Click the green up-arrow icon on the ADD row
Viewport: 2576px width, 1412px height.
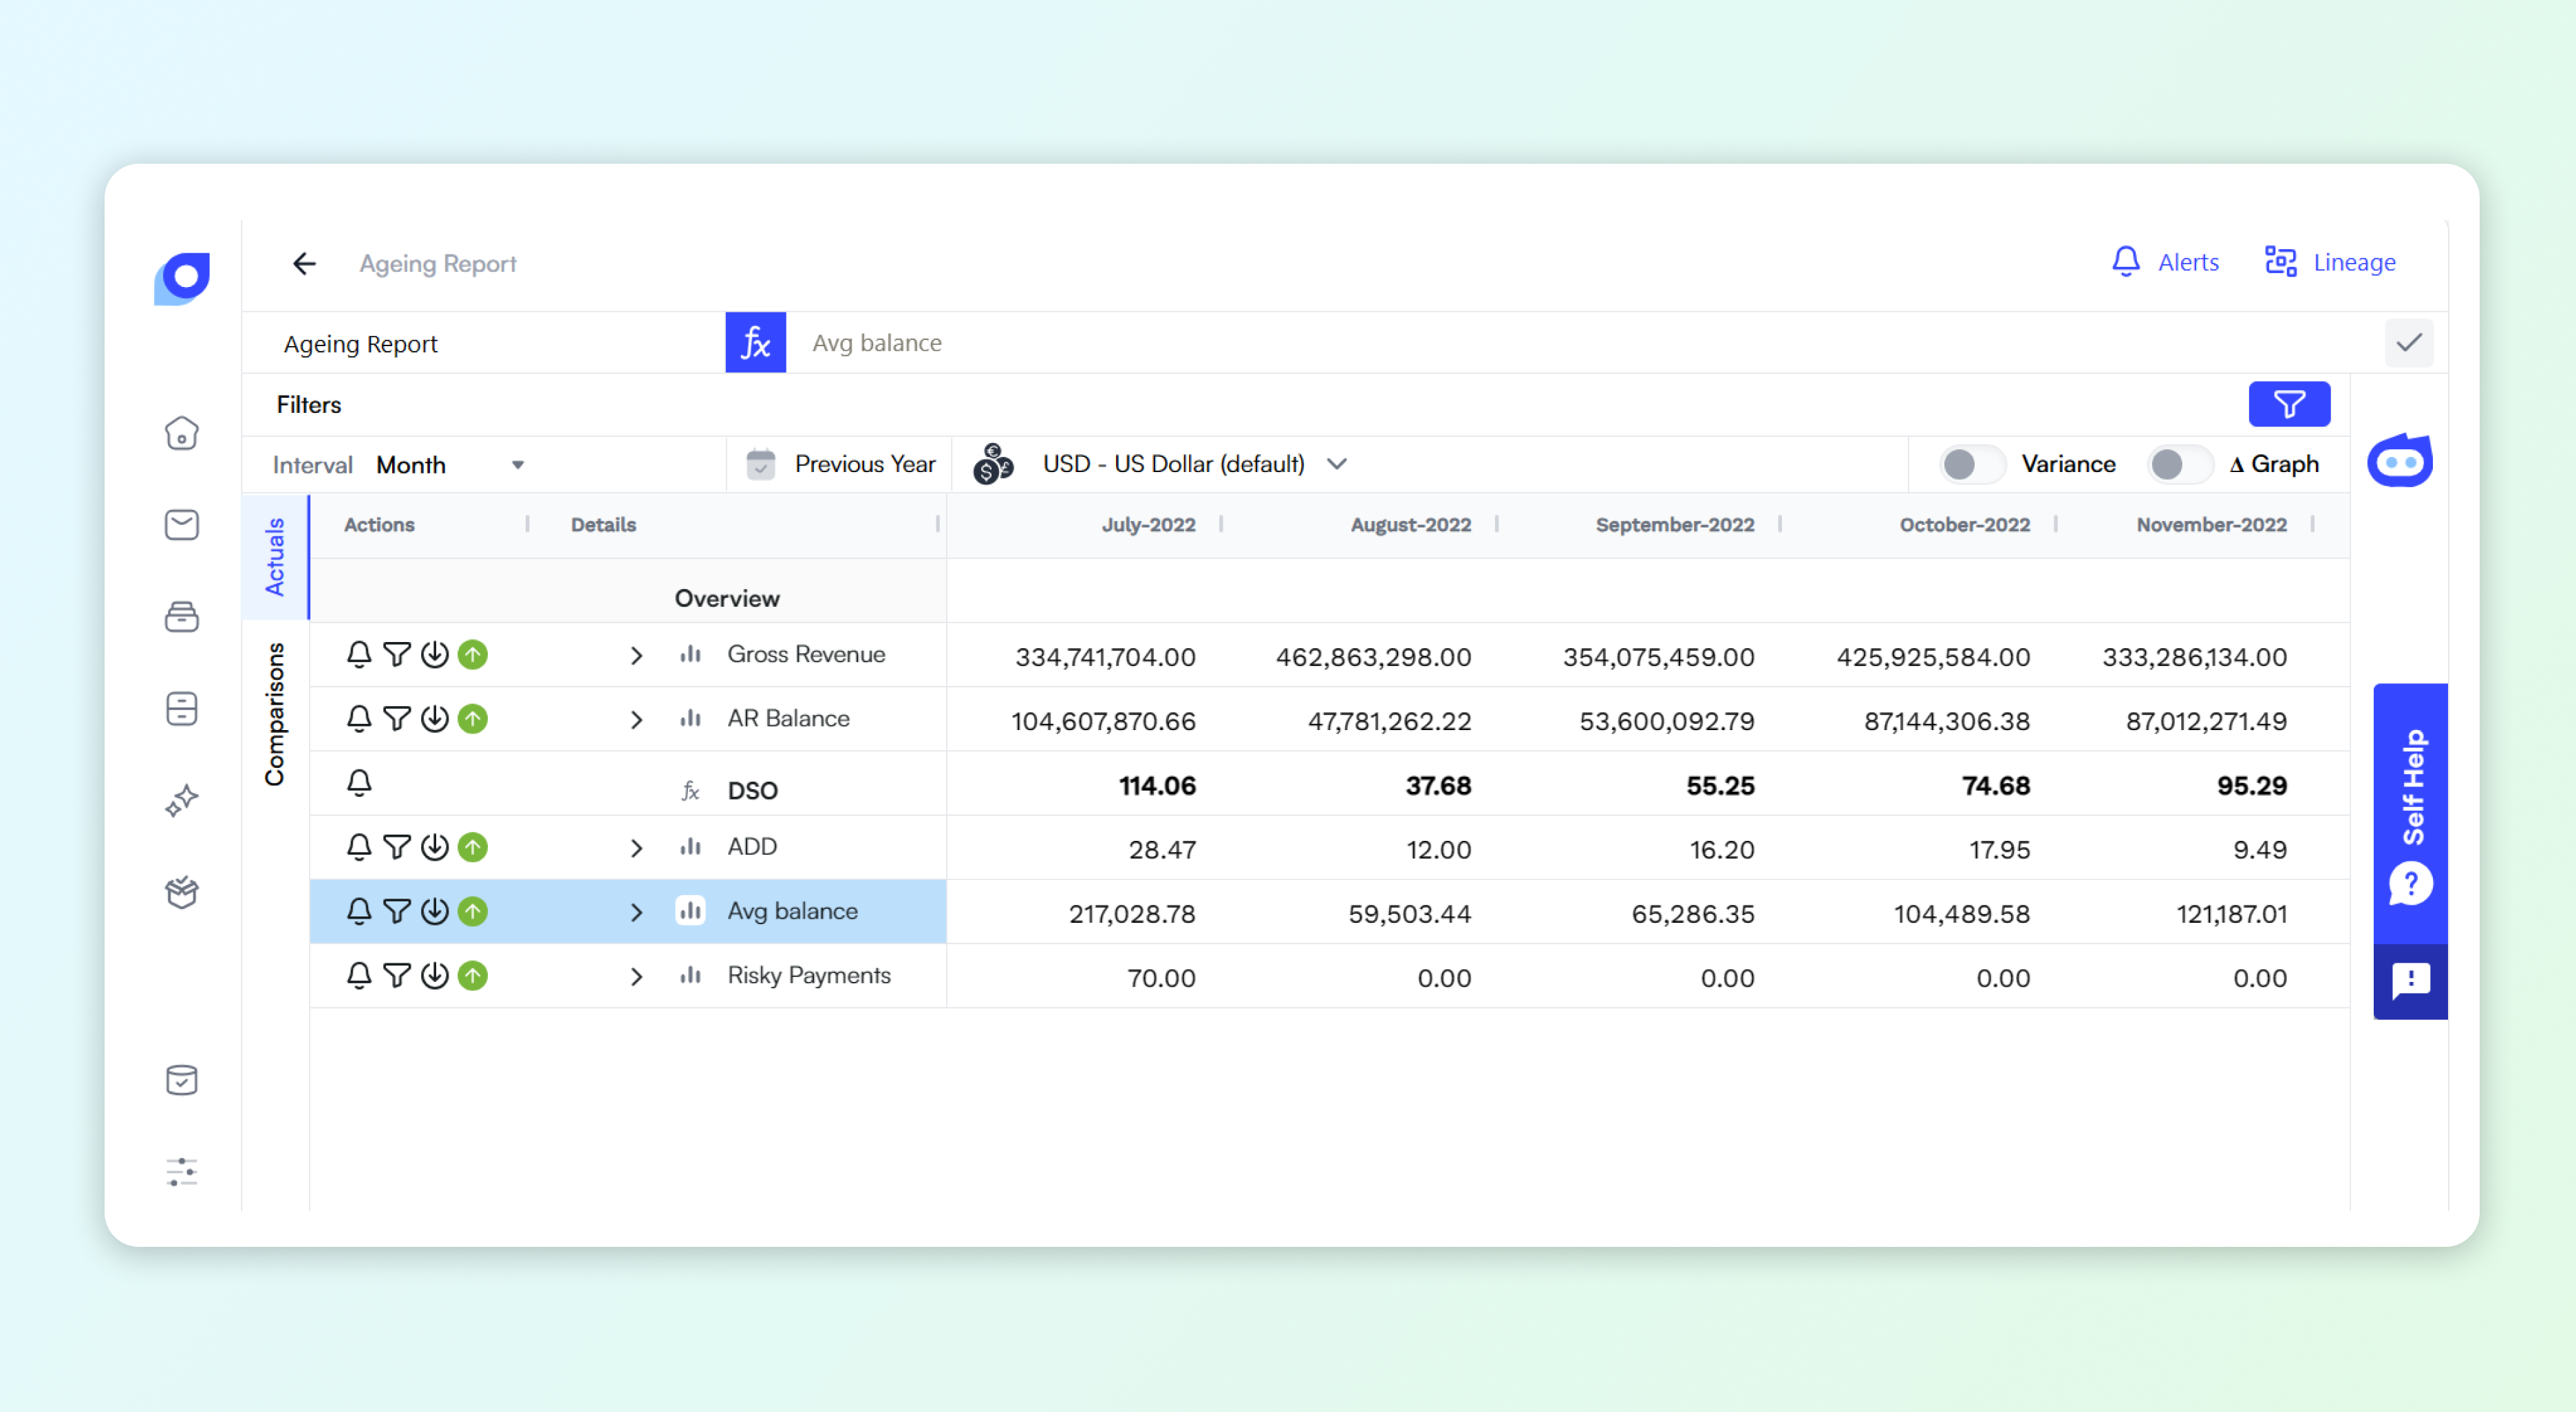click(473, 847)
